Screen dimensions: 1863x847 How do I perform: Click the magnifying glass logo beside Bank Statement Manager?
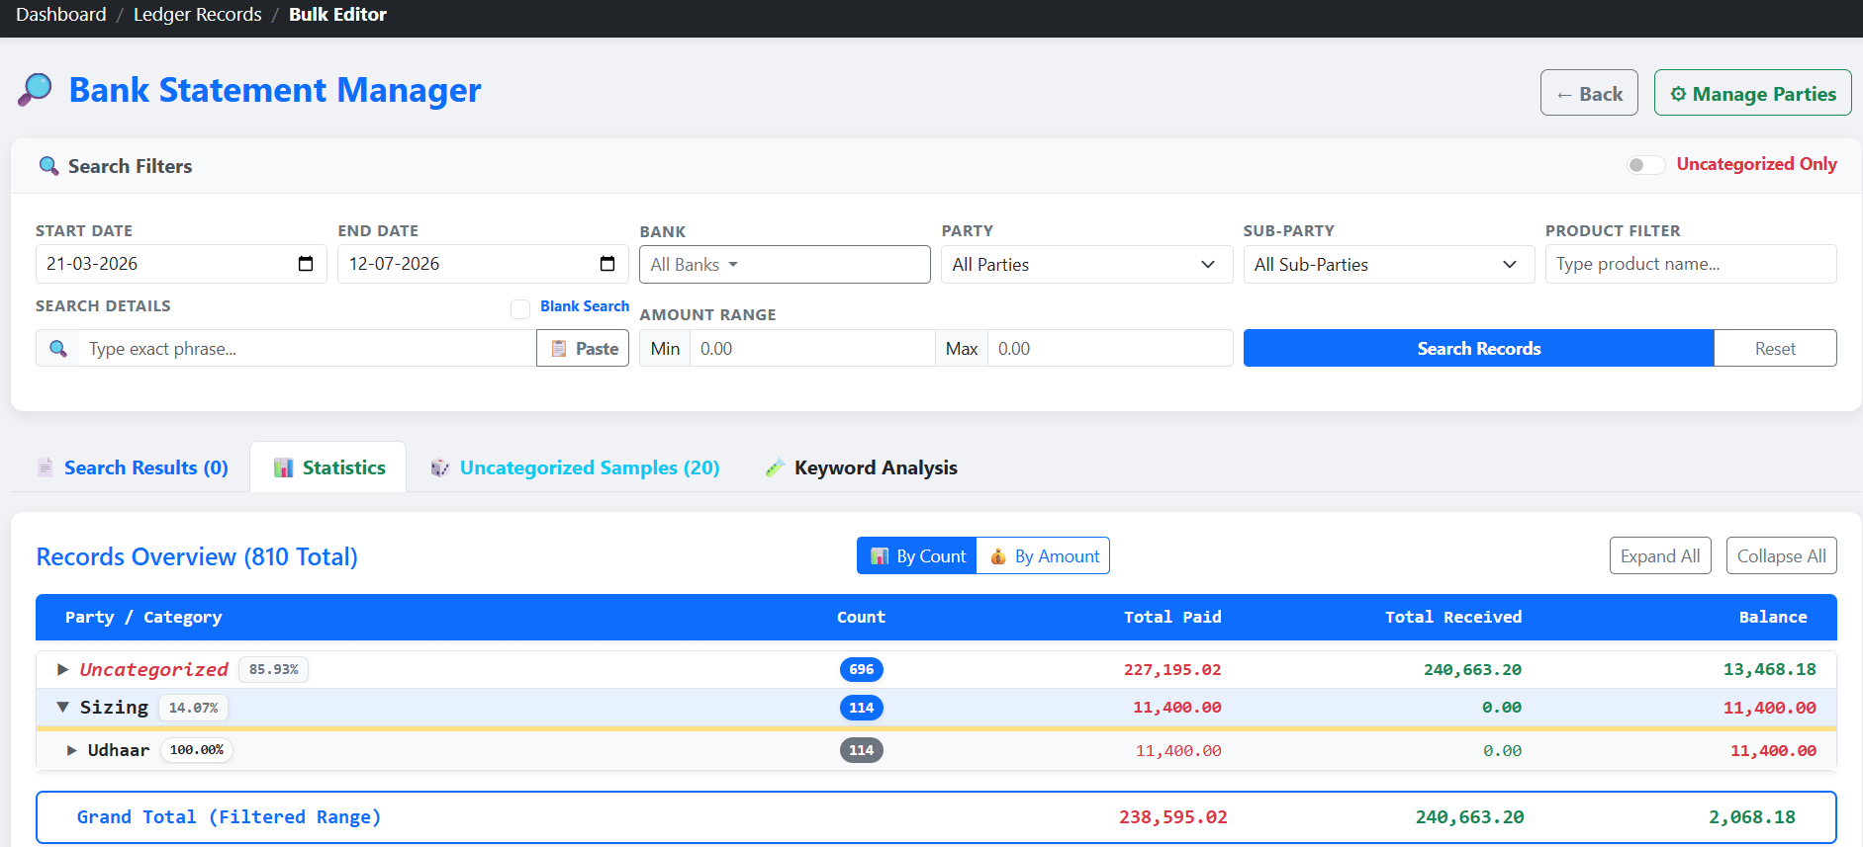click(x=35, y=90)
